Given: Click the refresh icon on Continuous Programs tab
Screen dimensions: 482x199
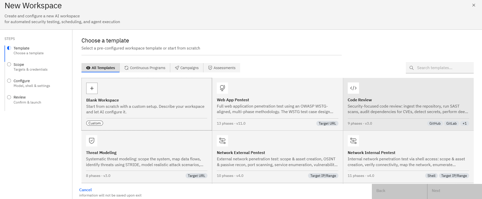Looking at the screenshot, I should click(126, 68).
